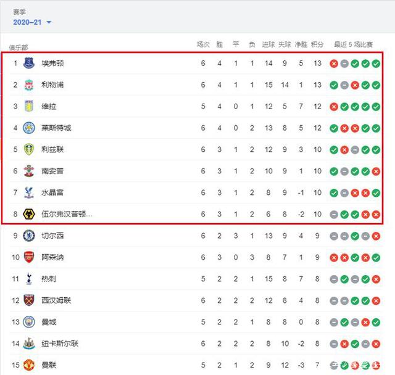Click the 最近 5 场比赛 header
Viewport: 395px width, 375px height.
(354, 44)
